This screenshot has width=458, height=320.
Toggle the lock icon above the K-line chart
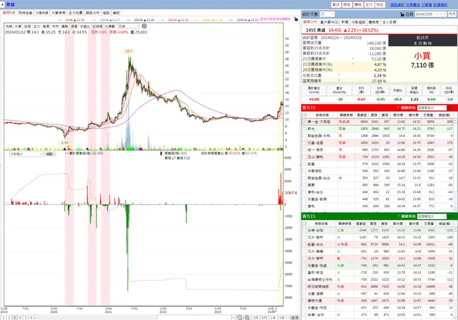(296, 19)
